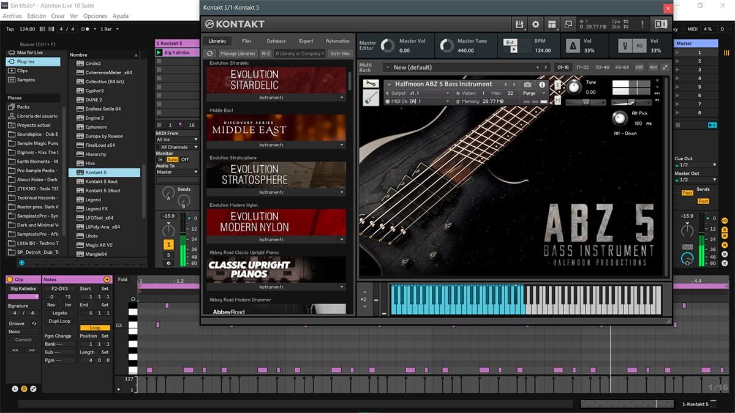The width and height of the screenshot is (735, 413).
Task: Toggle the instrument solo S button
Action: [x=557, y=84]
